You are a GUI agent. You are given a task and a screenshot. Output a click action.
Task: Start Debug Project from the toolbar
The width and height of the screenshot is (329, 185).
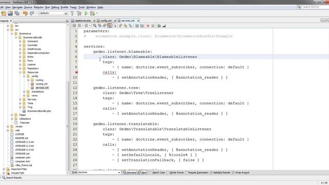(93, 13)
